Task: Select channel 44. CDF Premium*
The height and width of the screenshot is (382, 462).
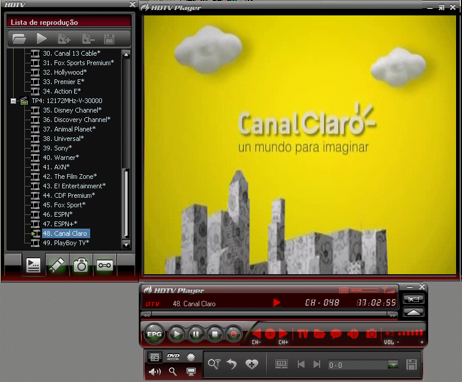Action: [69, 195]
